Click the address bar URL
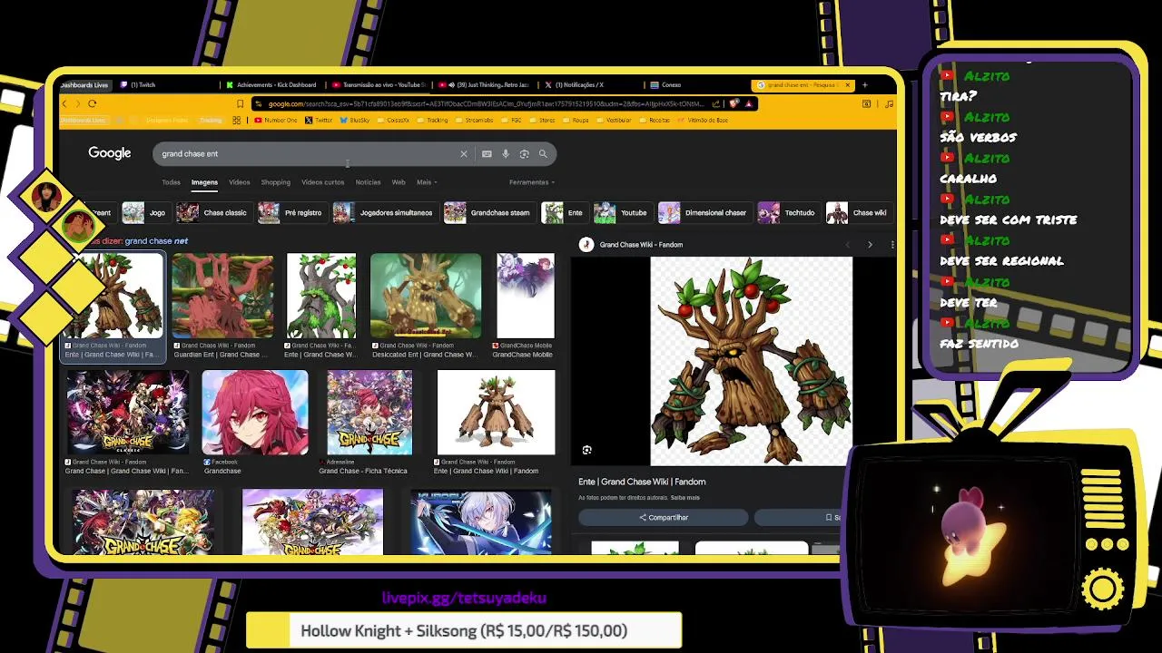The width and height of the screenshot is (1162, 653). click(x=486, y=103)
